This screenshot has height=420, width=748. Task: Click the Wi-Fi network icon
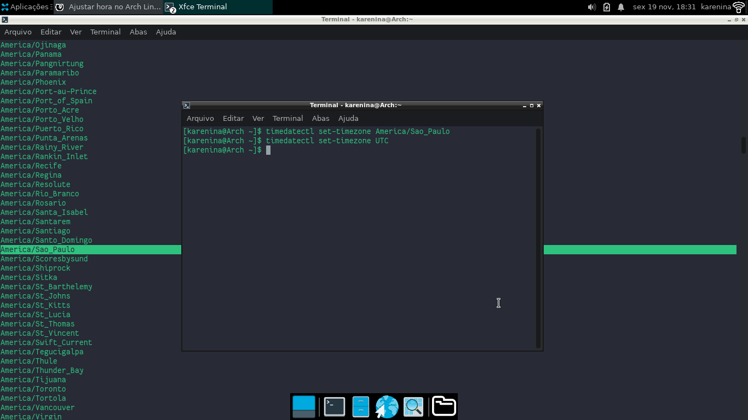click(x=739, y=7)
